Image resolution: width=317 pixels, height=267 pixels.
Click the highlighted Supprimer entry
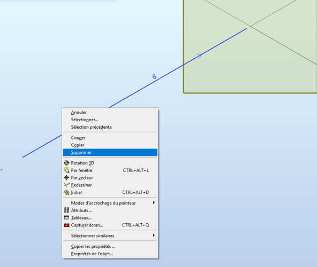(x=110, y=152)
